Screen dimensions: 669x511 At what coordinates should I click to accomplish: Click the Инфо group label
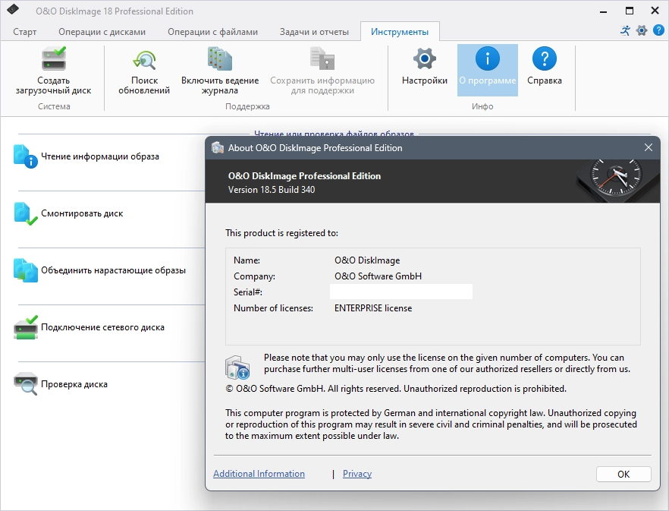tap(482, 106)
